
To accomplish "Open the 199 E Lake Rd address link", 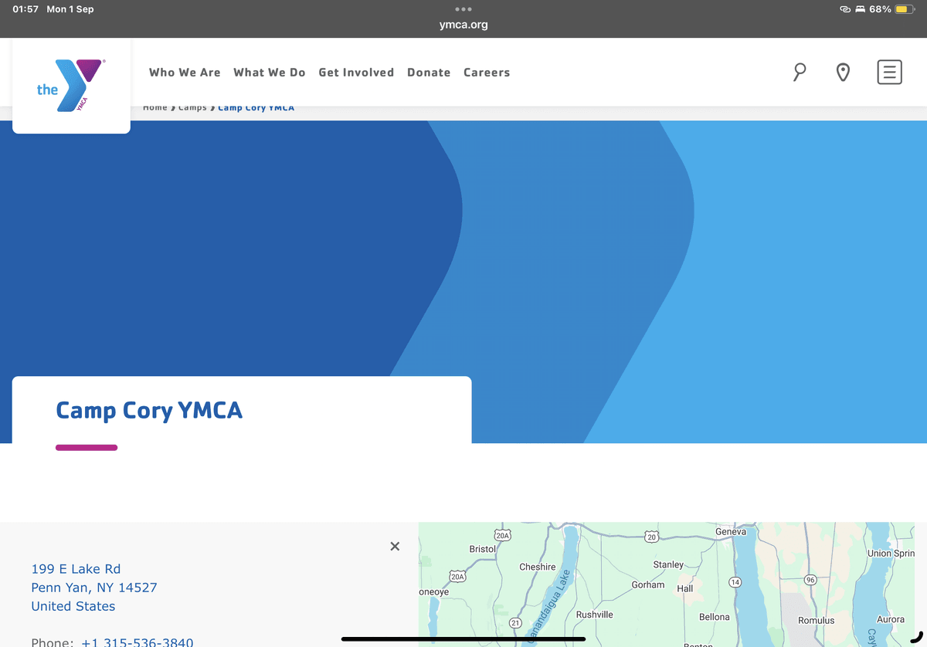I will [94, 588].
